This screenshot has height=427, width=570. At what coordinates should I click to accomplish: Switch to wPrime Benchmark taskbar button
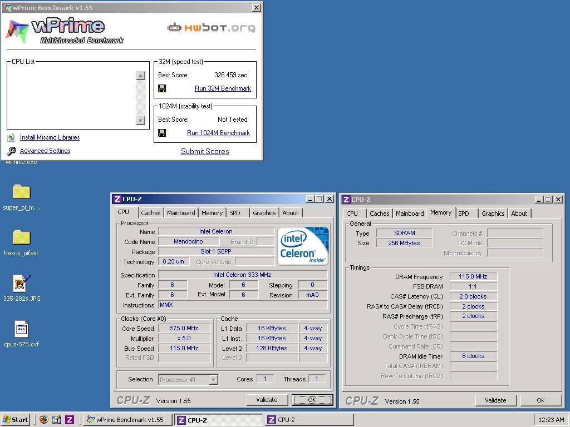coord(127,420)
